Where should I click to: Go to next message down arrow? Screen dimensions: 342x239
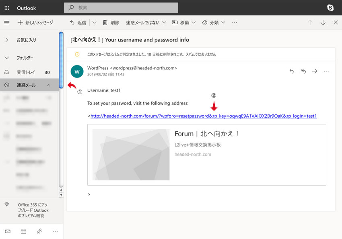point(323,22)
